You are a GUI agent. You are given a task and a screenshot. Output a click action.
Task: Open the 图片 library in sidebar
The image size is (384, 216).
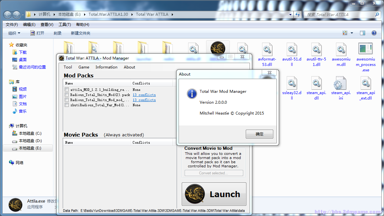23,96
